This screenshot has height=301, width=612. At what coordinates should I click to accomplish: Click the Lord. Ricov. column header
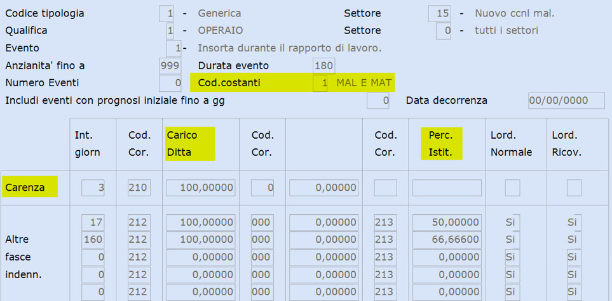point(567,144)
